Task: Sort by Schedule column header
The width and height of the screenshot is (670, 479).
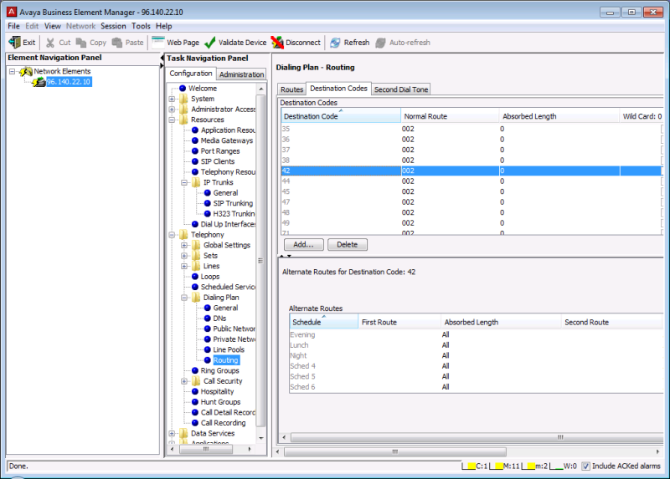Action: pos(323,322)
